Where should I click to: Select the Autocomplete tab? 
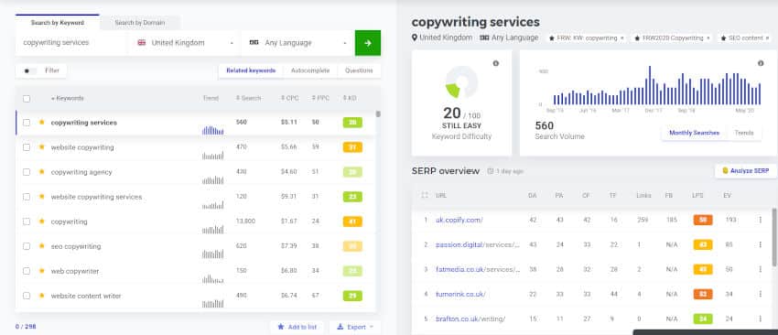(310, 71)
